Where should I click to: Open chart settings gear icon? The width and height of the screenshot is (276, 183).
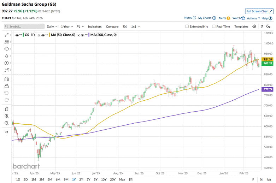(254, 26)
